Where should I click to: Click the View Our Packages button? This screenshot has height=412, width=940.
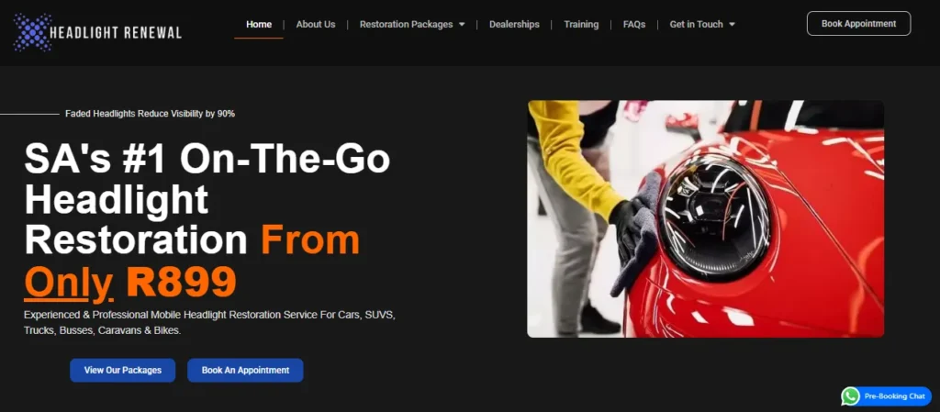(x=122, y=370)
